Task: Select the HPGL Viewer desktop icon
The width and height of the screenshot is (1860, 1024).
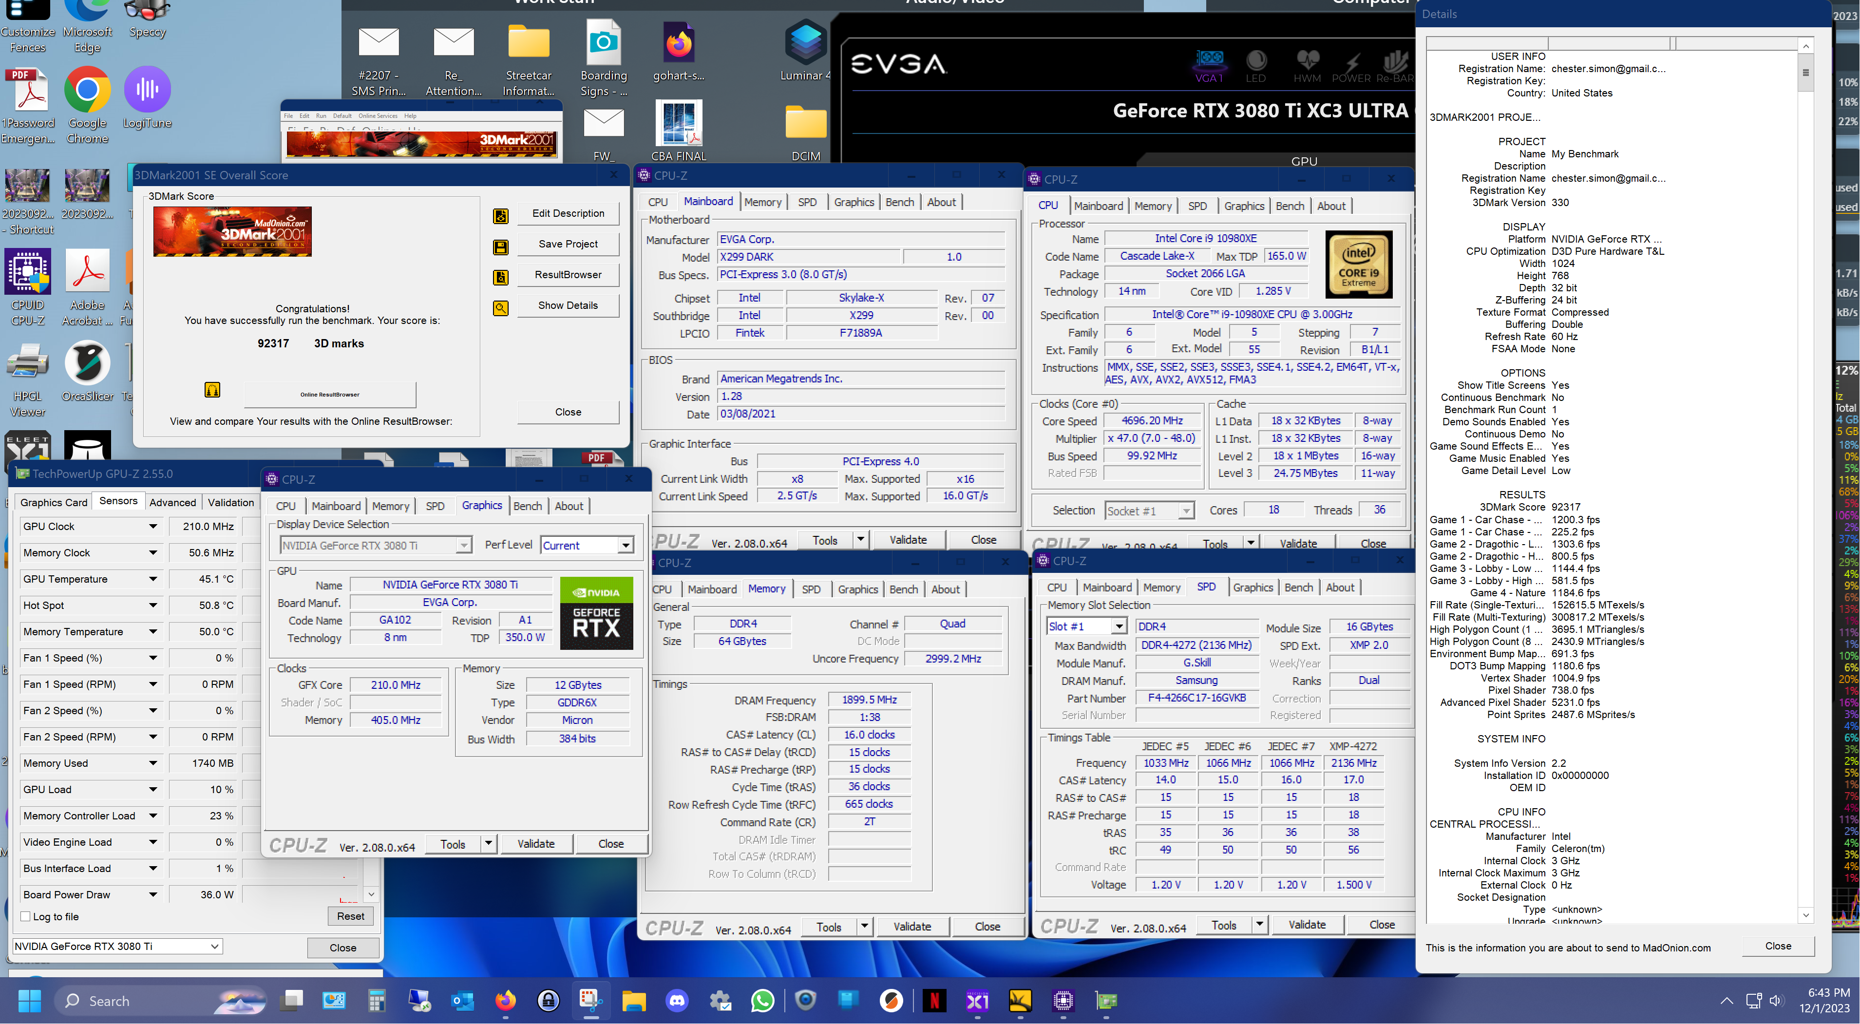Action: point(28,379)
